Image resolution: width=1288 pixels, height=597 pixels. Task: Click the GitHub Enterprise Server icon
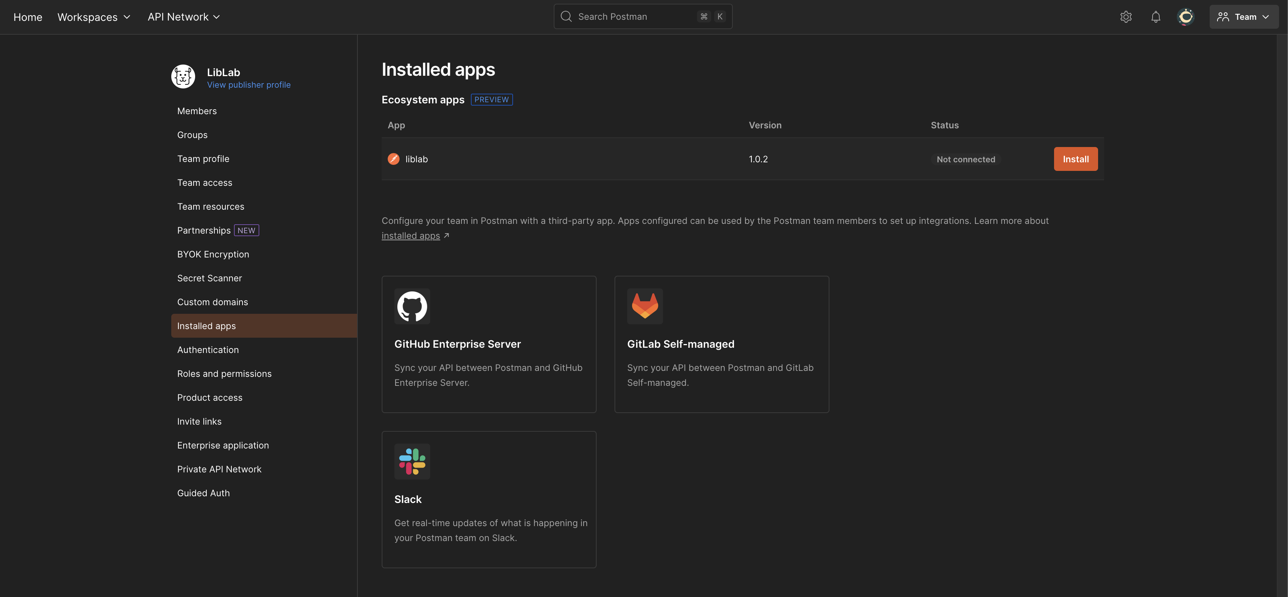pyautogui.click(x=412, y=306)
